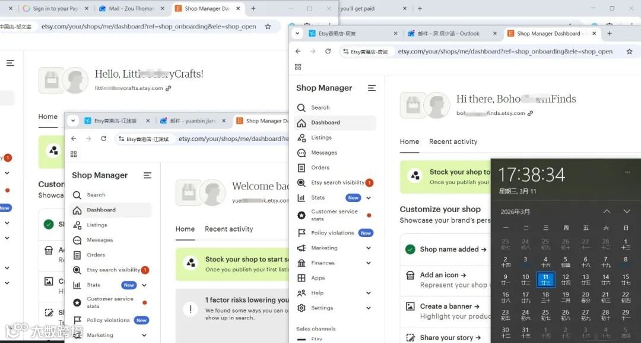Copy shop link icon next to littlecrafts.etsy.com
The width and height of the screenshot is (641, 343).
coord(169,88)
